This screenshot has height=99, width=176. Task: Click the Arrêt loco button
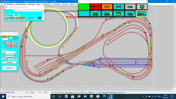pyautogui.click(x=9, y=62)
